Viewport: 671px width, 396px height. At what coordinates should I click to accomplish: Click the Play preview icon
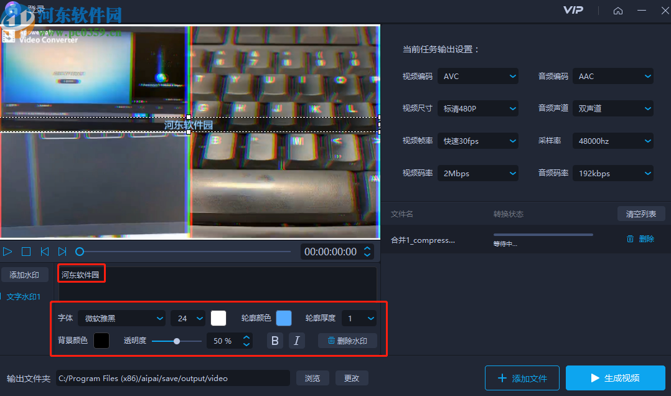tap(8, 251)
